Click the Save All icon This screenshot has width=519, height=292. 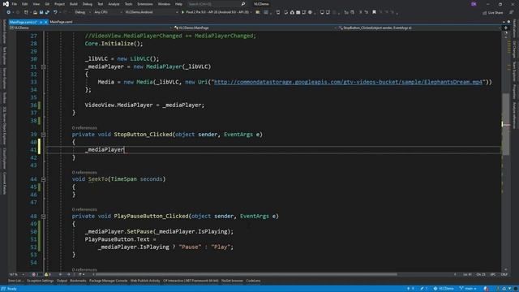tap(47, 12)
